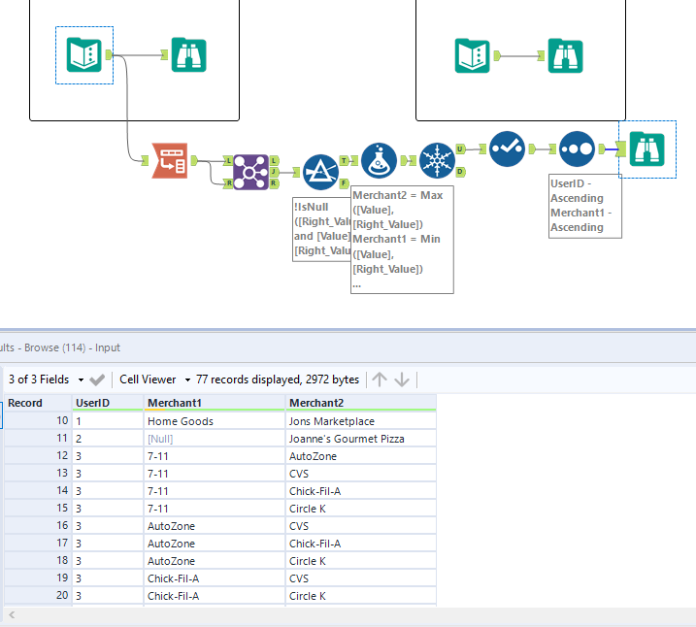Viewport: 696px width, 627px height.
Task: Click the Join tool's L output anchor
Action: coord(274,161)
